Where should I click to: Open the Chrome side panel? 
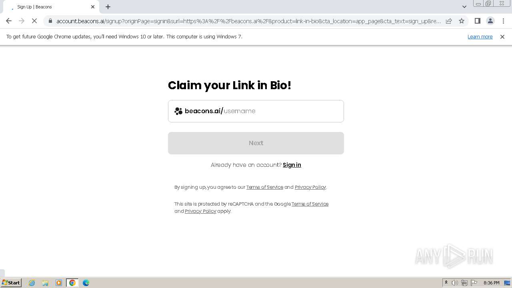[x=477, y=21]
